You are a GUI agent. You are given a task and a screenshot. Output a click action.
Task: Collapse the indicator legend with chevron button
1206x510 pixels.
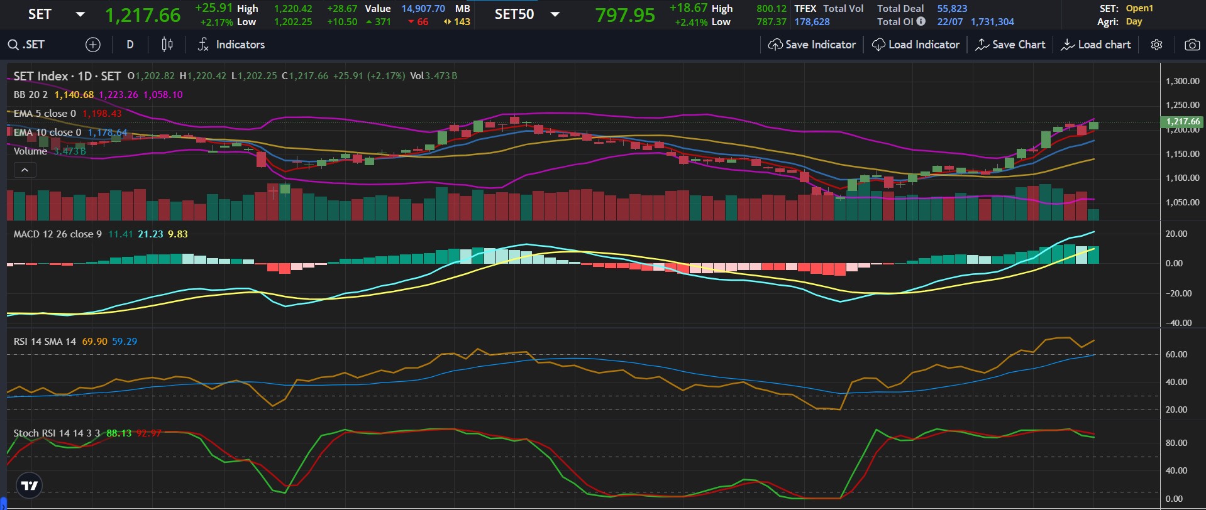pyautogui.click(x=25, y=170)
